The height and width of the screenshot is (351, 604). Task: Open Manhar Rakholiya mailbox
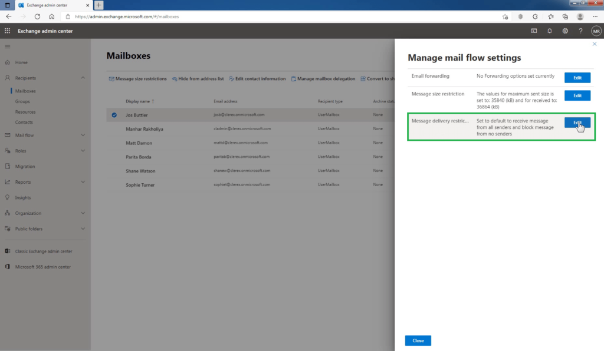(x=145, y=129)
